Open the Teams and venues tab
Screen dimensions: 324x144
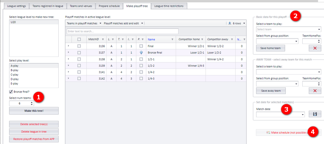[81, 6]
